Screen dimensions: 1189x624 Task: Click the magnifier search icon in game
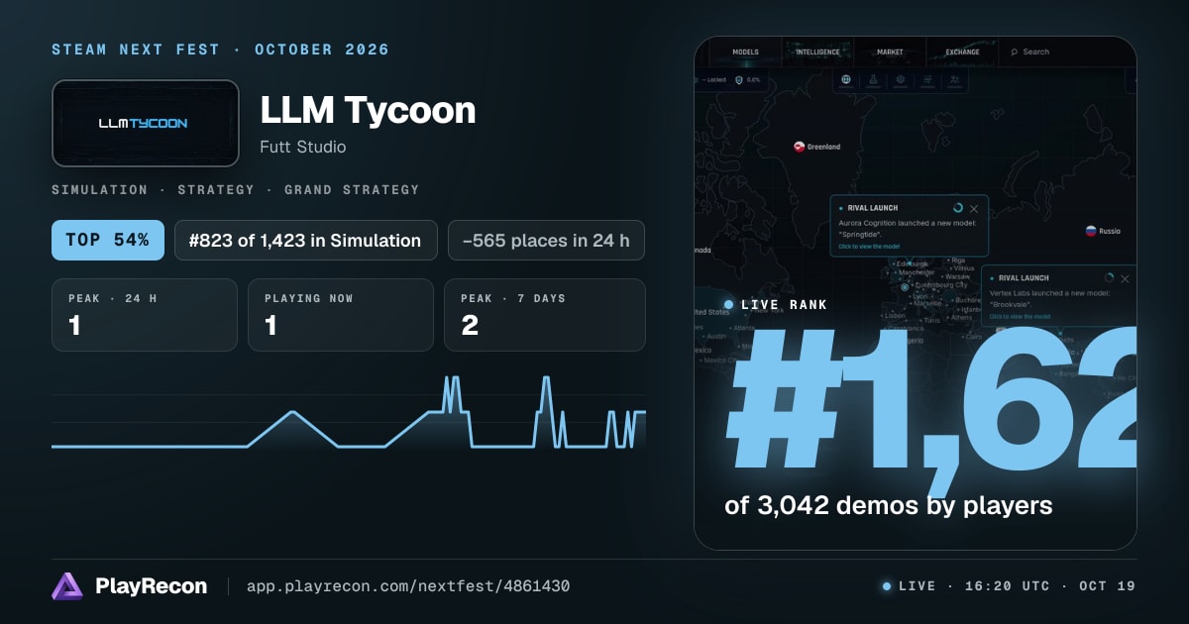[1015, 52]
